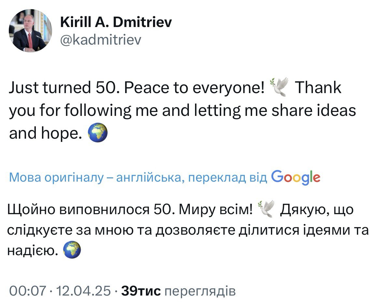Click the Google logo in translation notice
This screenshot has height=304, width=381.
point(295,177)
